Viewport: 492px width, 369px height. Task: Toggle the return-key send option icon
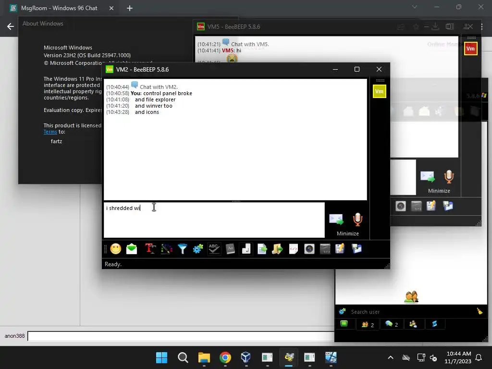tap(246, 249)
